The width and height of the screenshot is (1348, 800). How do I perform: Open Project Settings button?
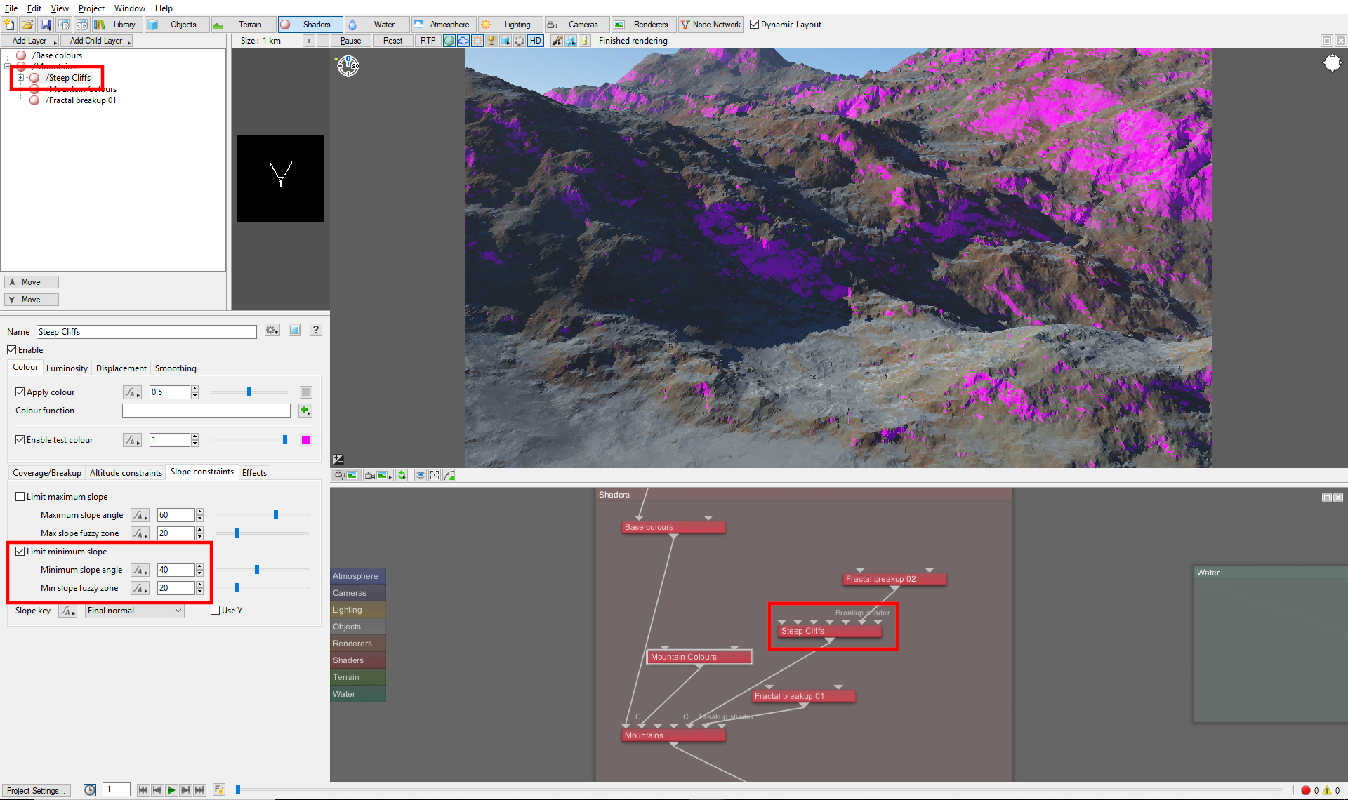pyautogui.click(x=36, y=791)
